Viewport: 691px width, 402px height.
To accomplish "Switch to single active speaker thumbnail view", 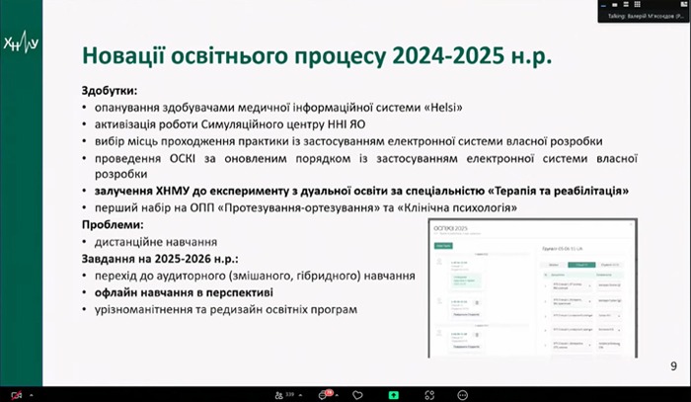I will [615, 5].
